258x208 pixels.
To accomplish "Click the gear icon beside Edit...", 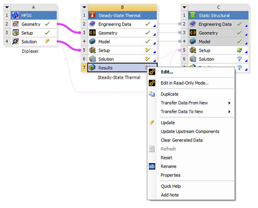I will tap(152, 72).
